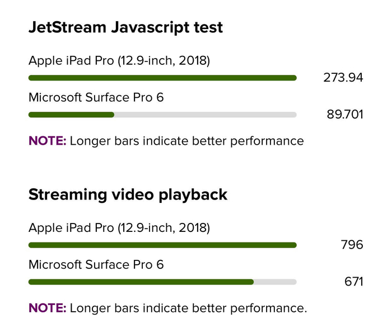
Task: Click the 671 playback value
Action: (353, 282)
